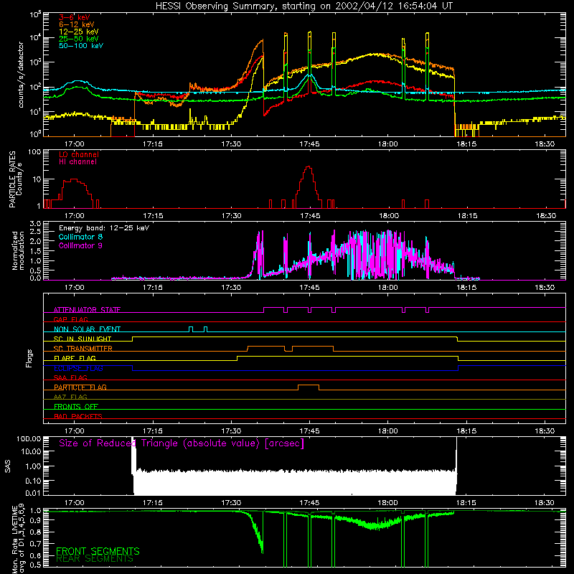This screenshot has height=574, width=574.
Task: Click the 'HI channel' legend label
Action: point(78,162)
